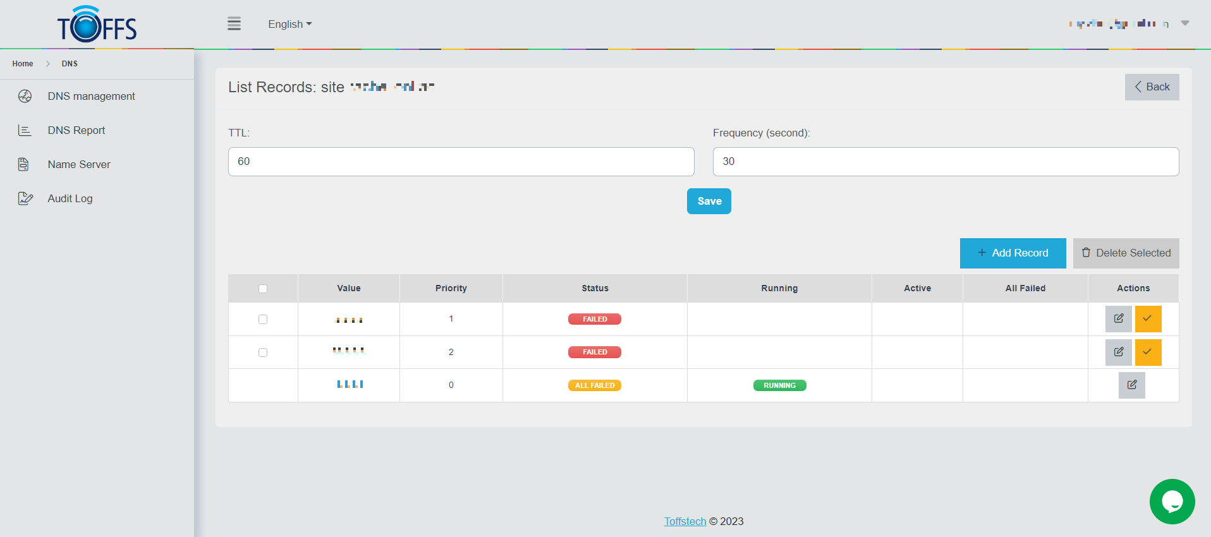
Task: Edit the priority 1 record
Action: (x=1118, y=319)
